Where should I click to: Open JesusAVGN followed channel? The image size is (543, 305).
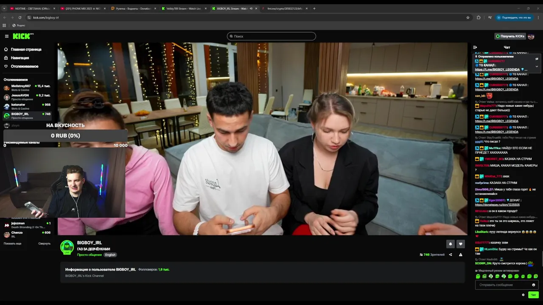(27, 97)
